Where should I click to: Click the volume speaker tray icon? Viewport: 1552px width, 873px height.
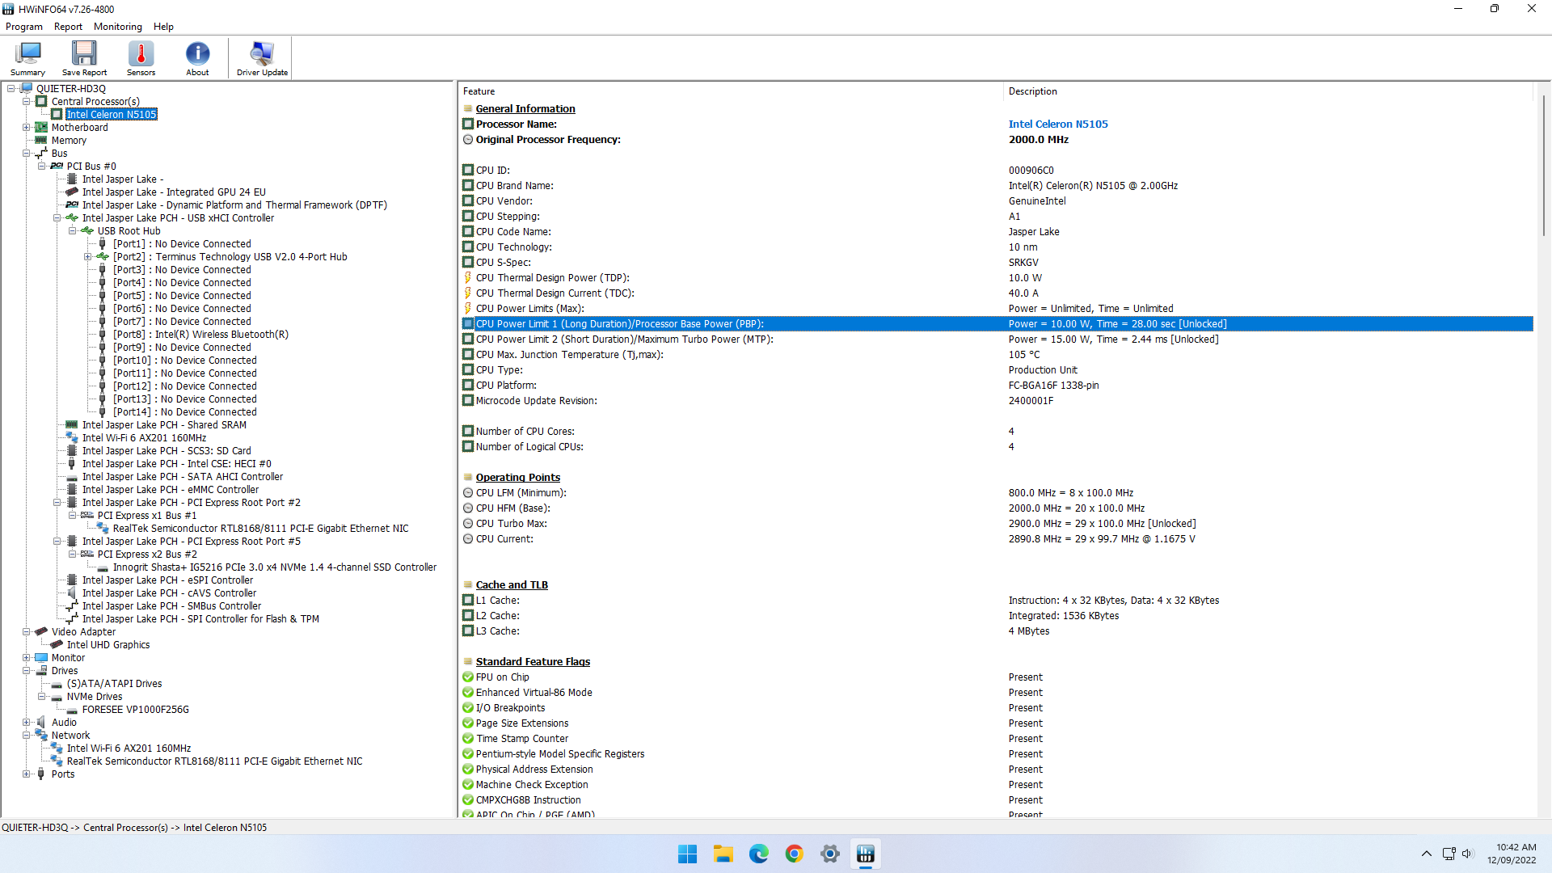[x=1468, y=854]
